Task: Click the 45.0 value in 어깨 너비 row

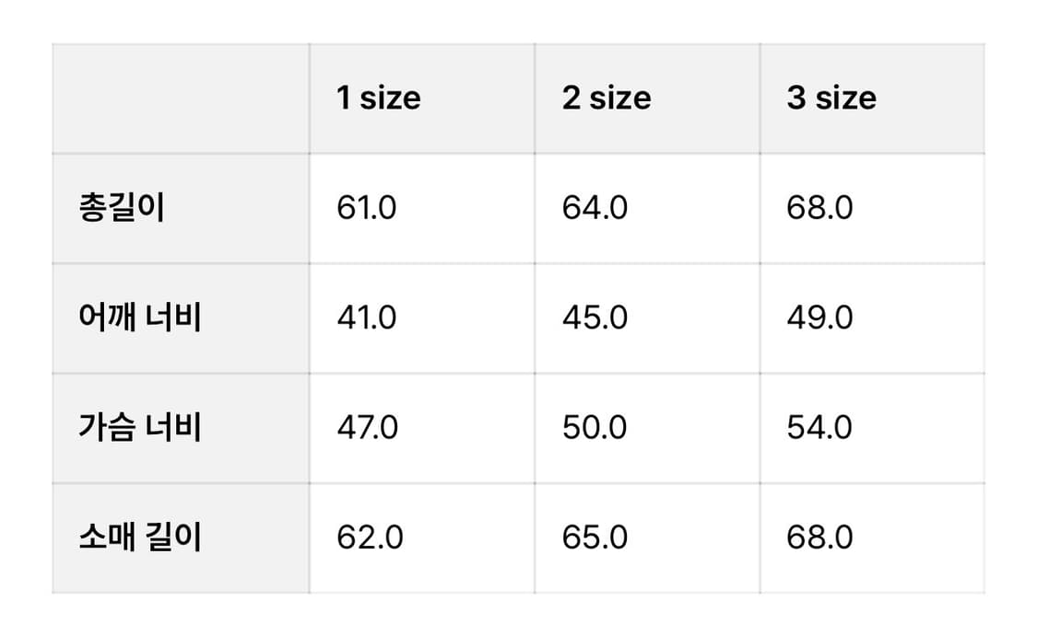Action: [x=595, y=318]
